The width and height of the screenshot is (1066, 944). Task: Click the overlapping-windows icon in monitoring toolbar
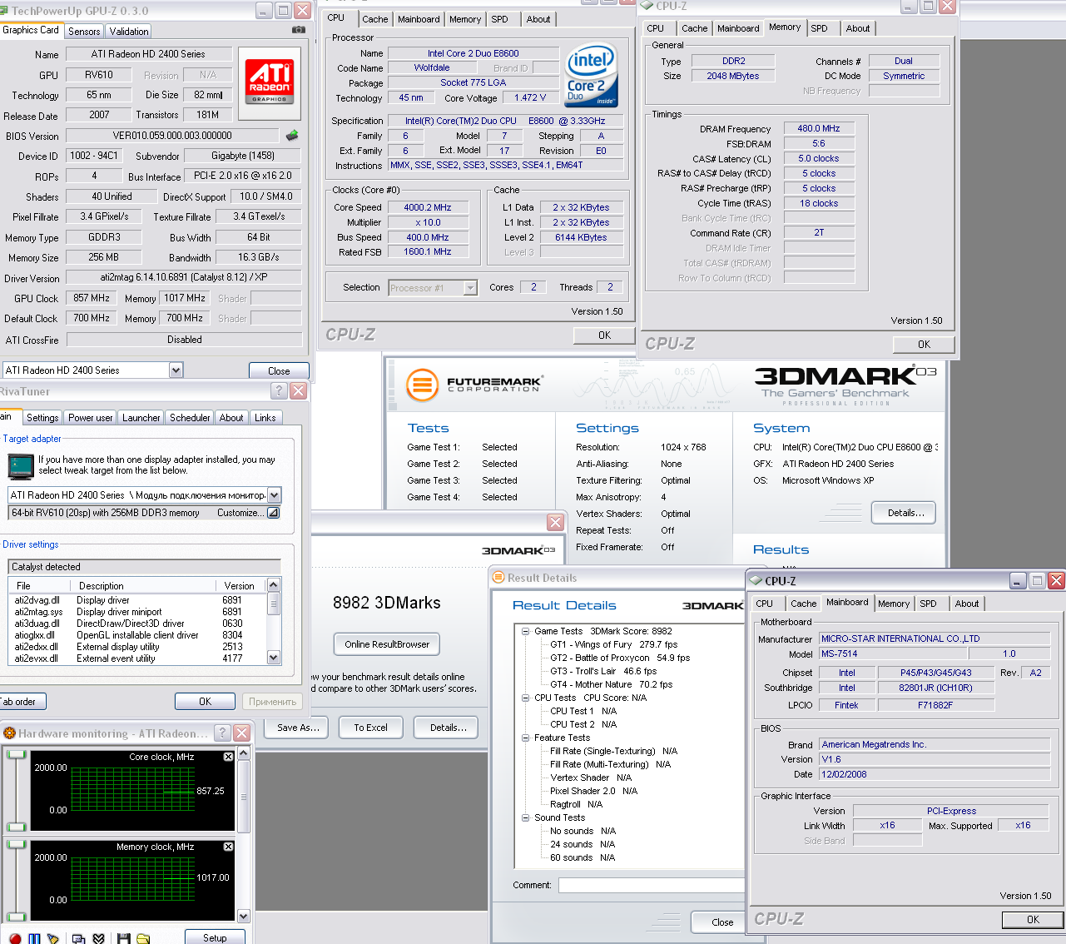79,939
